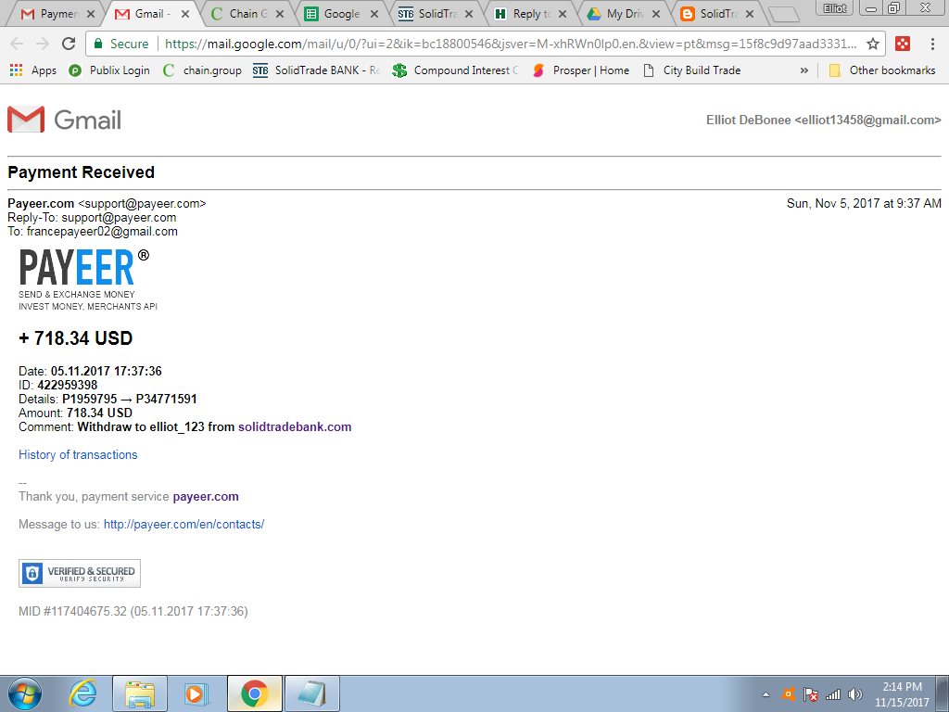This screenshot has height=712, width=949.
Task: Open Other bookmarks folder
Action: [881, 70]
